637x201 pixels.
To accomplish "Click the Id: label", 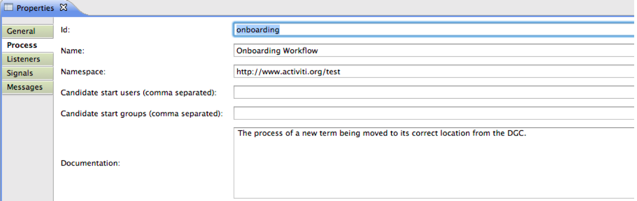I will tap(65, 29).
